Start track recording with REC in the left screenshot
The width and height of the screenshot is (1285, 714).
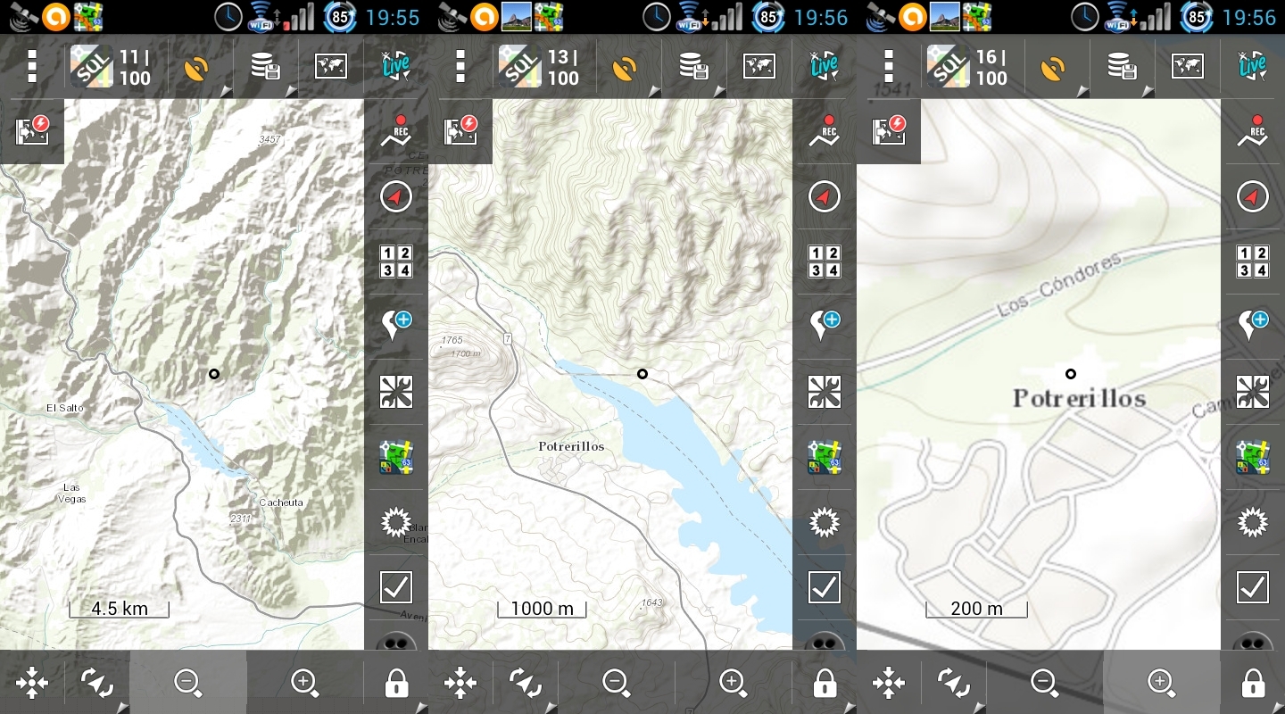(396, 131)
